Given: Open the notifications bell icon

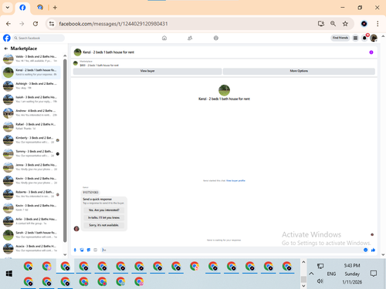Looking at the screenshot, I should click(x=364, y=38).
